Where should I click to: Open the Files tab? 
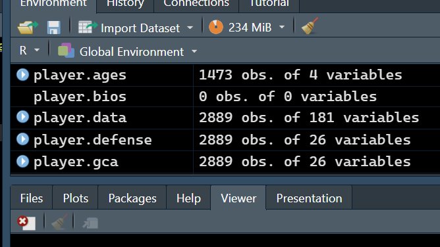tap(32, 198)
